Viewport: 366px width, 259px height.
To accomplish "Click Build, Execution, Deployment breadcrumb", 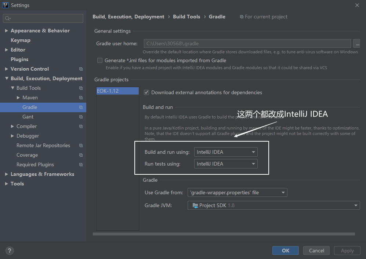I will click(128, 17).
